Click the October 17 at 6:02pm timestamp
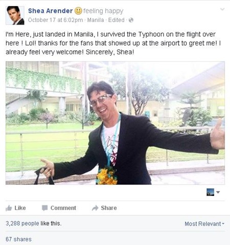Image resolution: width=230 pixels, height=245 pixels. (x=55, y=20)
